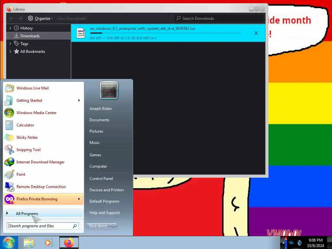Switch to Firefox on the taskbar
Viewport: 332px width, 249px height.
pos(69,243)
